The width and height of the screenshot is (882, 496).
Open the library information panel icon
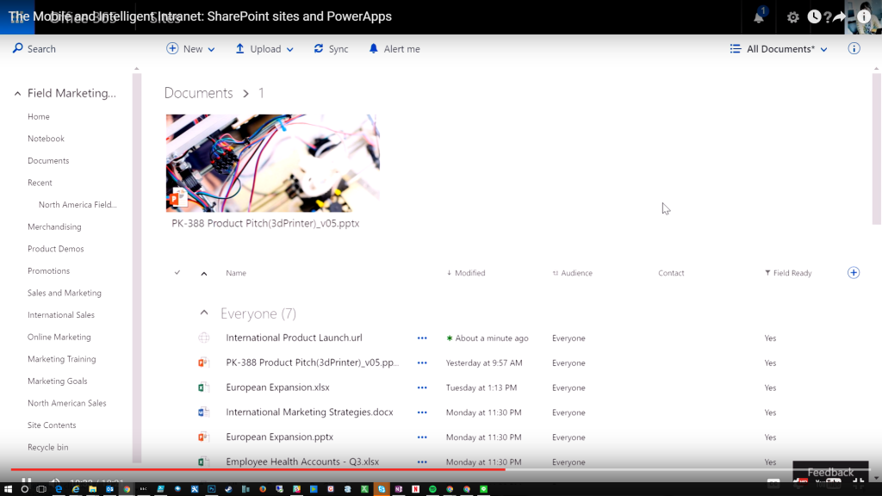[853, 48]
